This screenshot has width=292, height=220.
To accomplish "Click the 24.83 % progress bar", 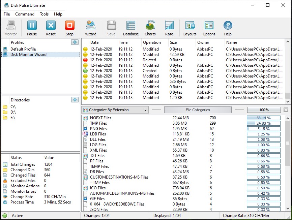I will point(263,123).
